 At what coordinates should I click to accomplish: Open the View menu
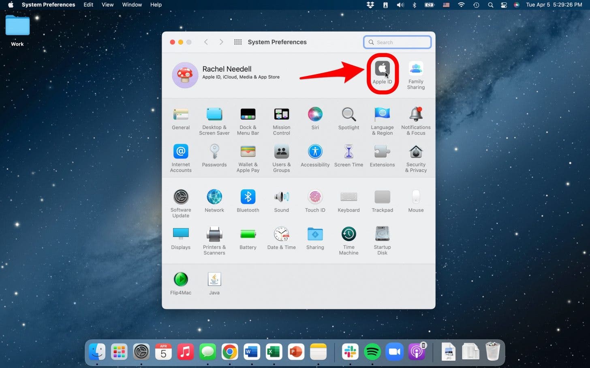[107, 5]
